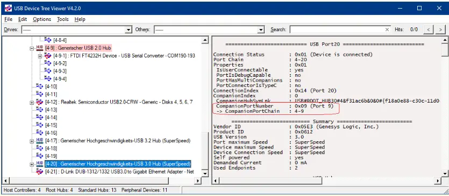Click the hub icon of [4-17] USB 3.2 Hub
This screenshot has height=196, width=449.
[x=40, y=141]
